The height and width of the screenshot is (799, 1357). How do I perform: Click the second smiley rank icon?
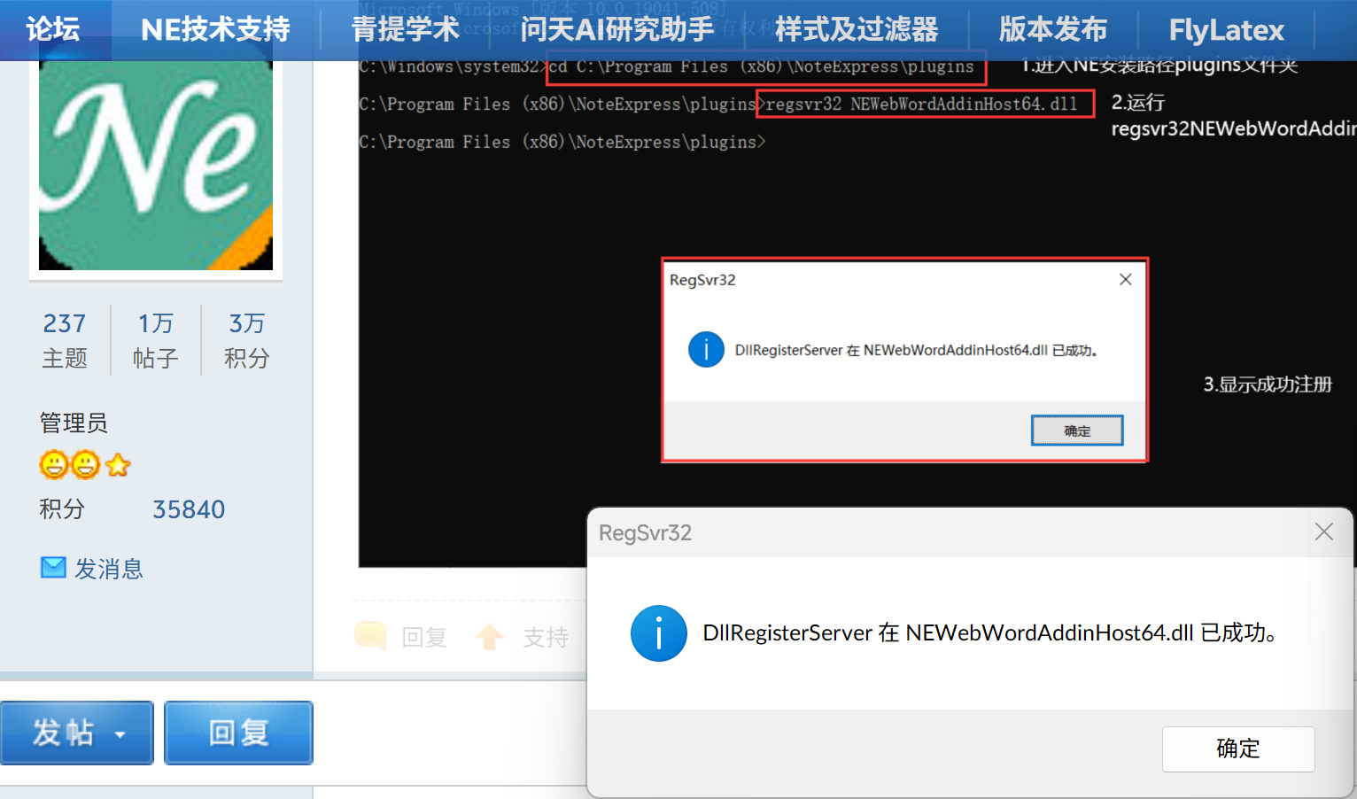click(x=85, y=465)
